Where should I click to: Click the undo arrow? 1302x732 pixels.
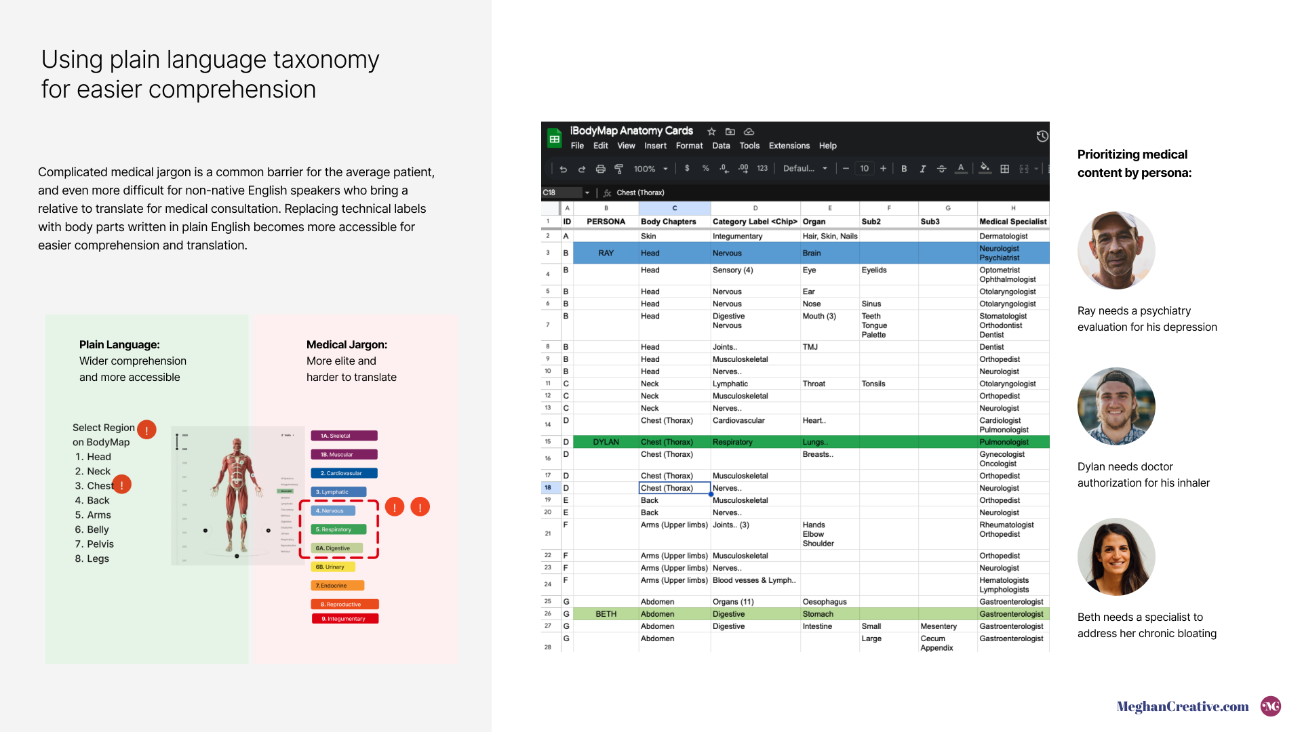tap(563, 169)
